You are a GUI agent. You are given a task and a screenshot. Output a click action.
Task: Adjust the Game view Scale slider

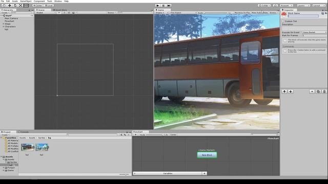pyautogui.click(x=216, y=13)
